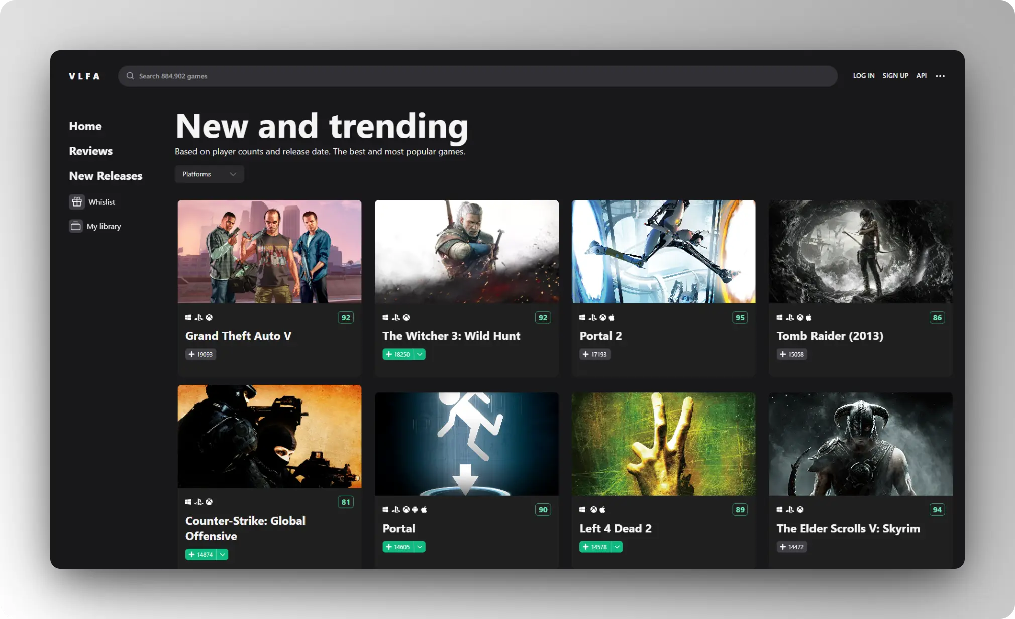
Task: Expand the chevron next to 14605 on Portal
Action: 420,547
